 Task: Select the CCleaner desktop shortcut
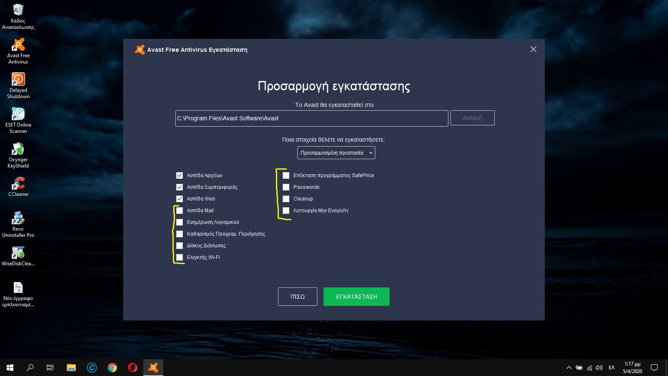pyautogui.click(x=18, y=187)
